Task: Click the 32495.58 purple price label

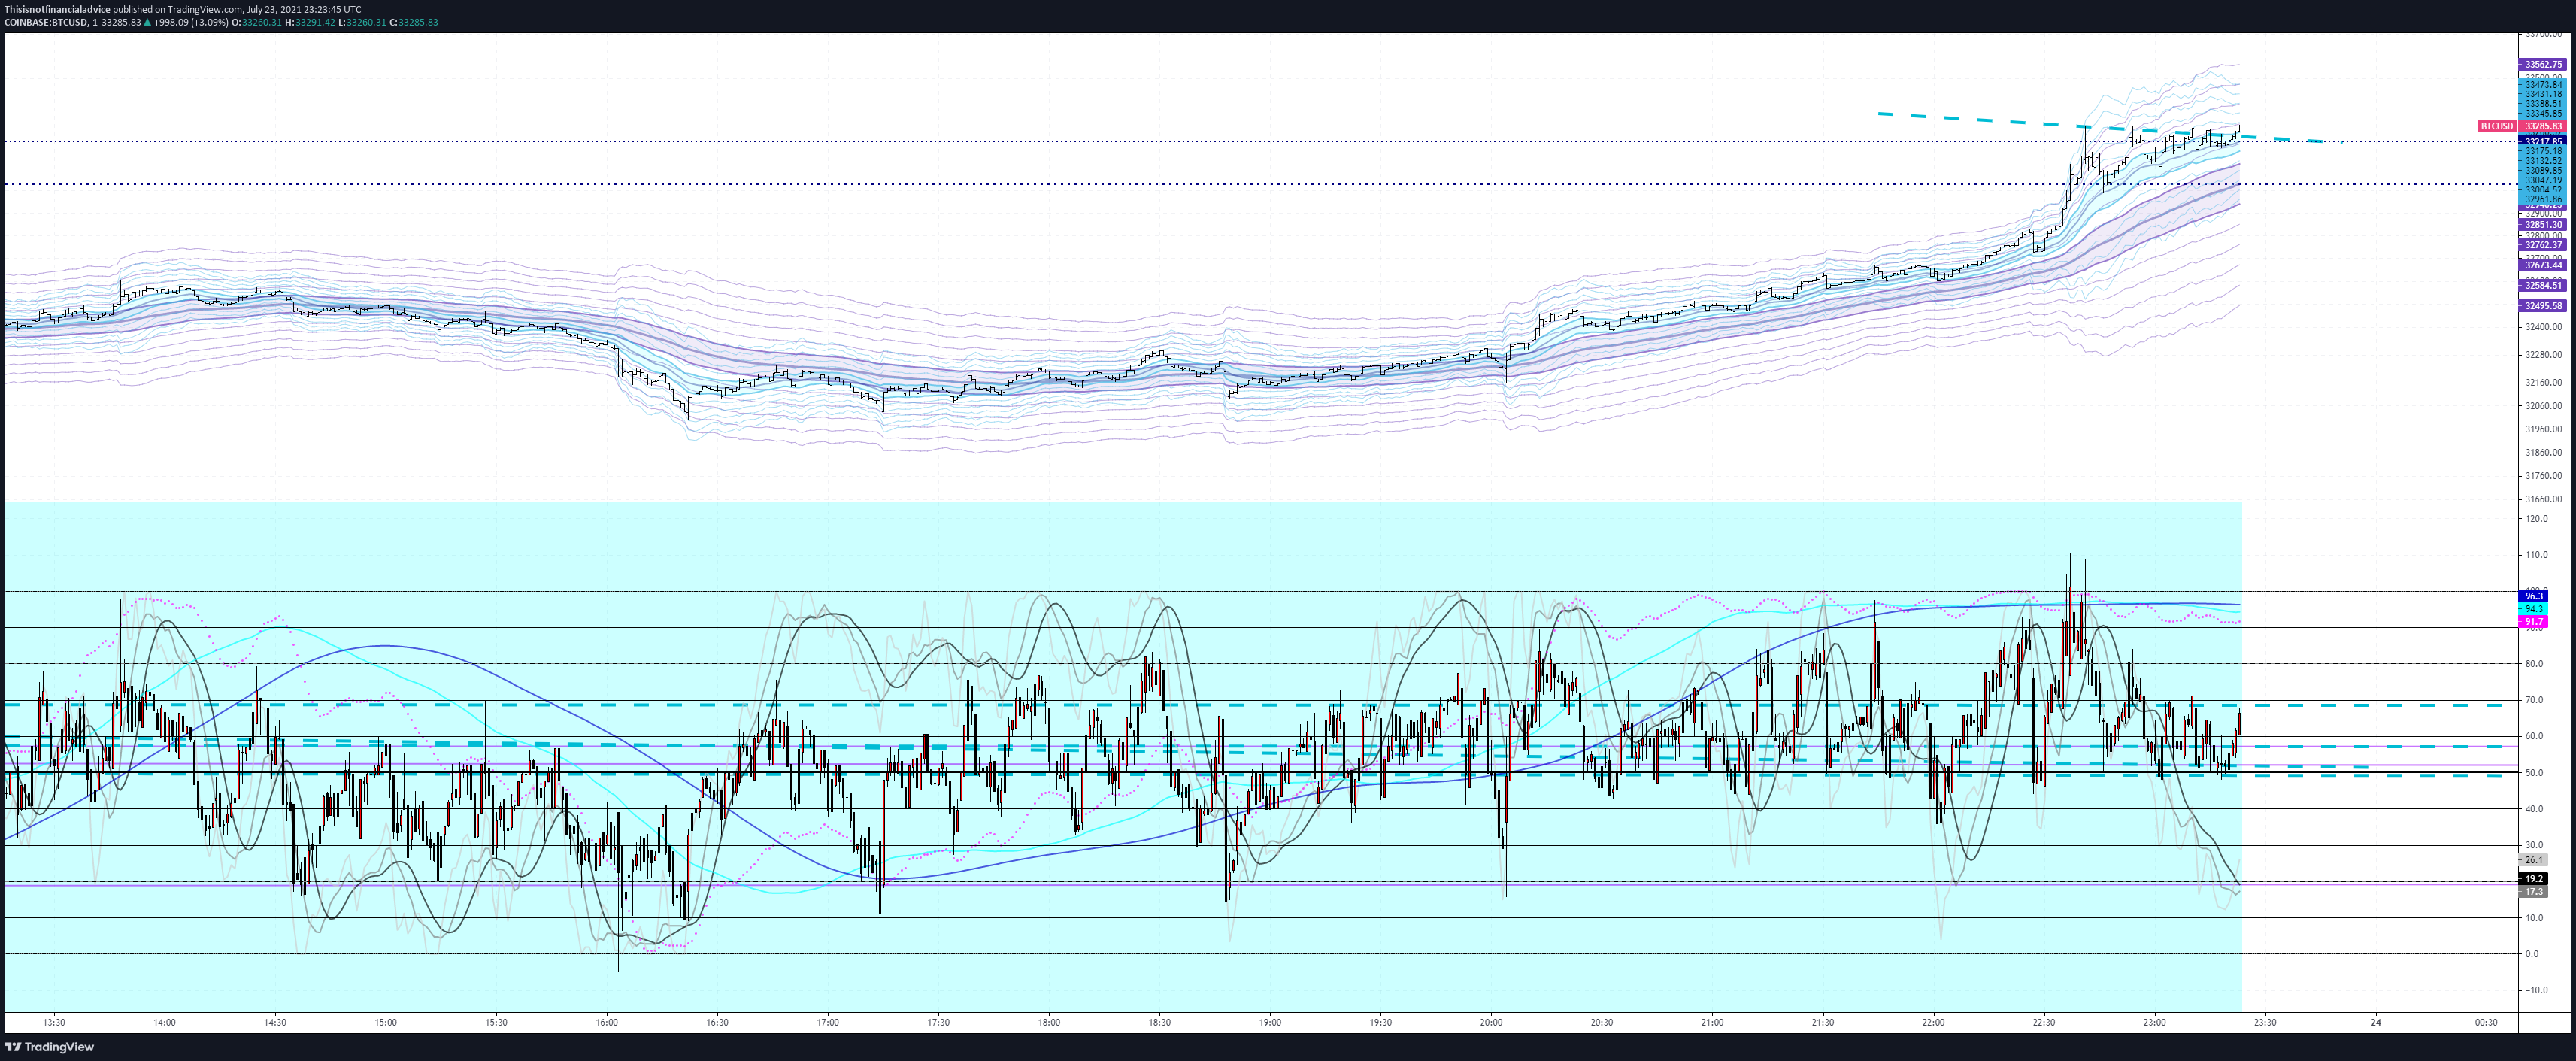Action: (x=2543, y=306)
